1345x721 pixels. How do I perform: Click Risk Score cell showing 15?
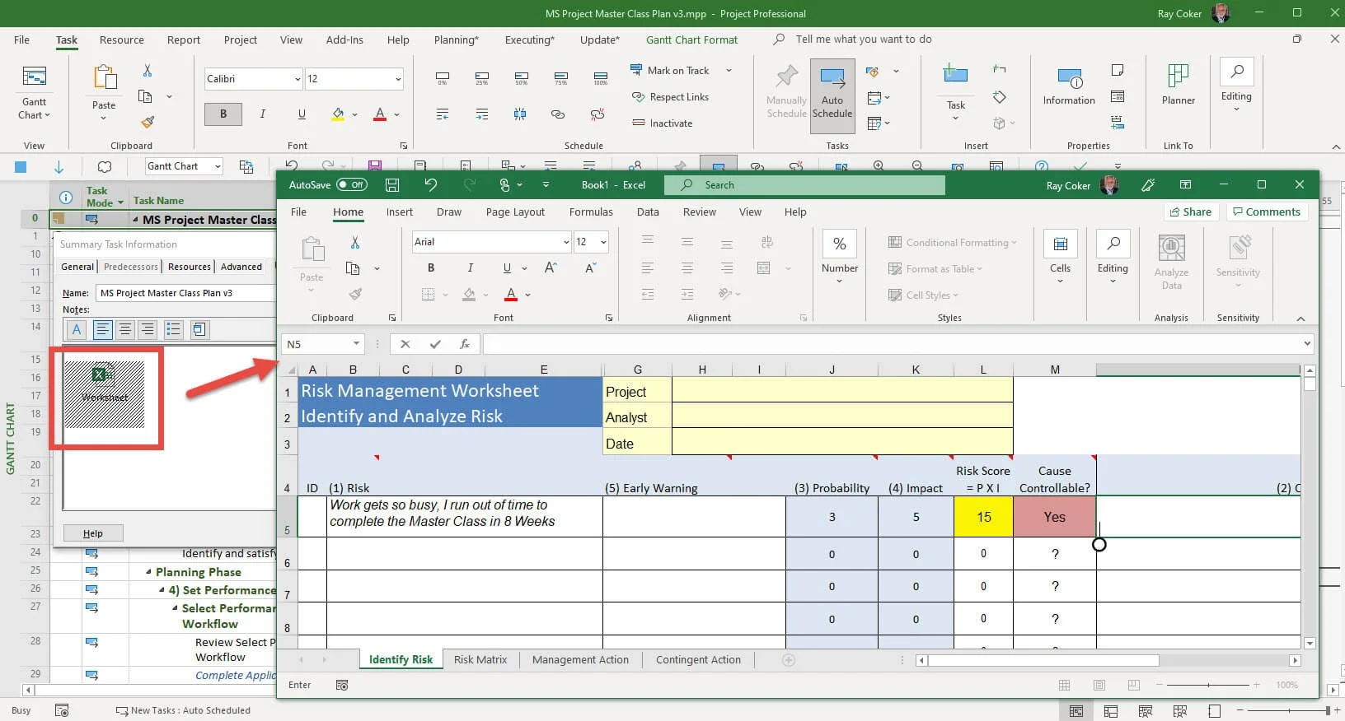(983, 517)
